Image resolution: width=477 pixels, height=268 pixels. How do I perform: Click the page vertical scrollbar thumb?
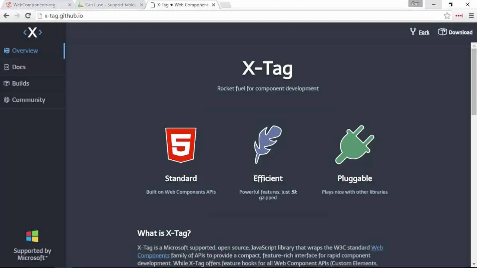coord(474,81)
